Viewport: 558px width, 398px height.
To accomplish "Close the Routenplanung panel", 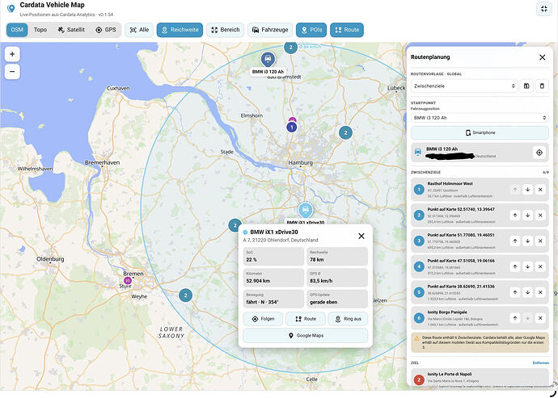I will tap(542, 57).
